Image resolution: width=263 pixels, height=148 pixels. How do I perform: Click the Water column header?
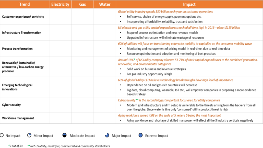point(105,4)
